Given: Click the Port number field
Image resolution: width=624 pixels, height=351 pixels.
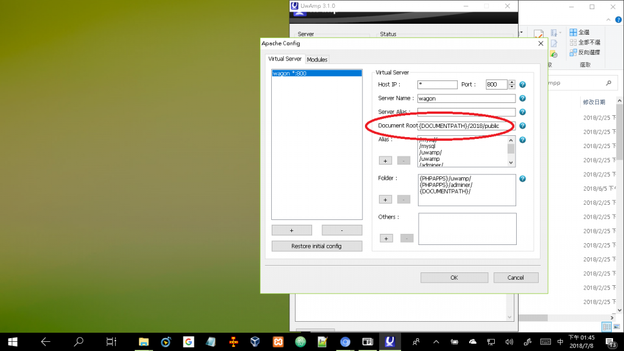Looking at the screenshot, I should coord(497,84).
